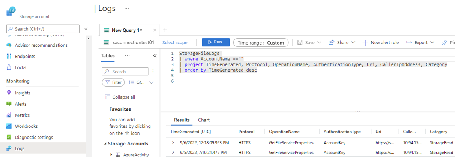
Task: Open Diagnostic settings via its icon
Action: coord(9,138)
